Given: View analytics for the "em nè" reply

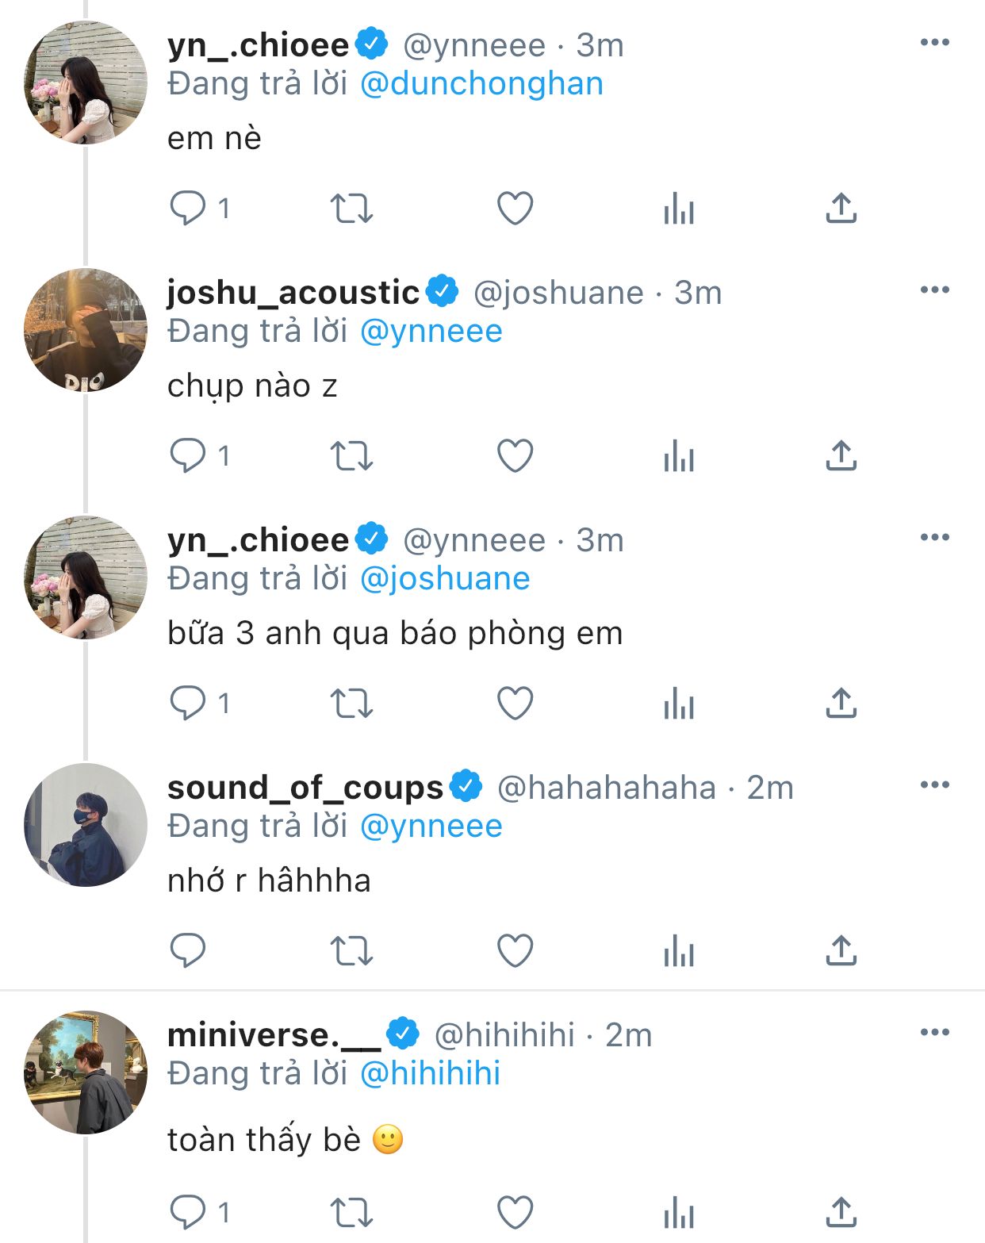Looking at the screenshot, I should pos(679,209).
